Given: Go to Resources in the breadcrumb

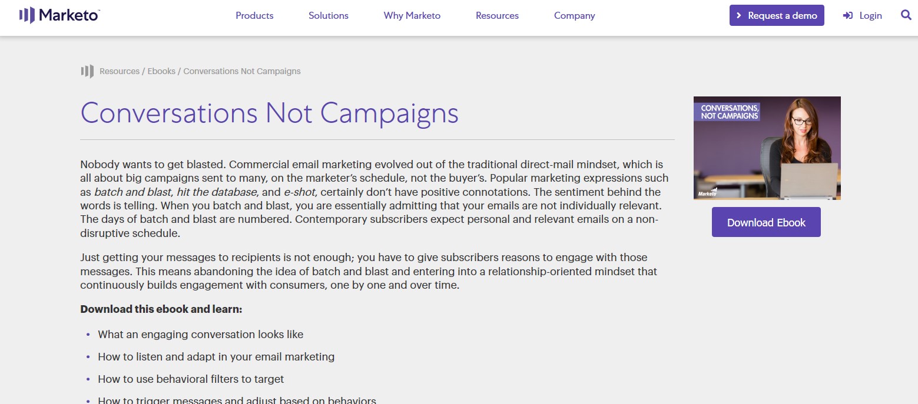Looking at the screenshot, I should click(x=120, y=71).
